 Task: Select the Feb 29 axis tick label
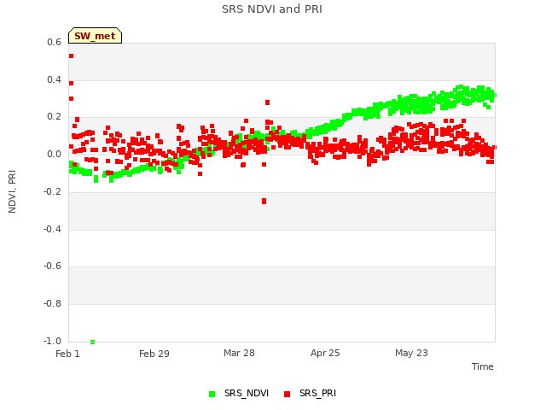(x=154, y=354)
